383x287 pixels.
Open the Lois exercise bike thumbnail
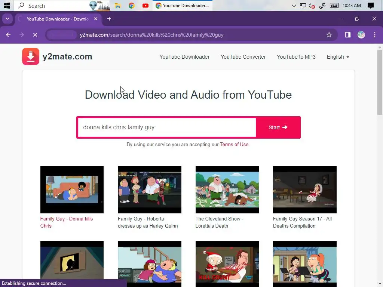305,264
